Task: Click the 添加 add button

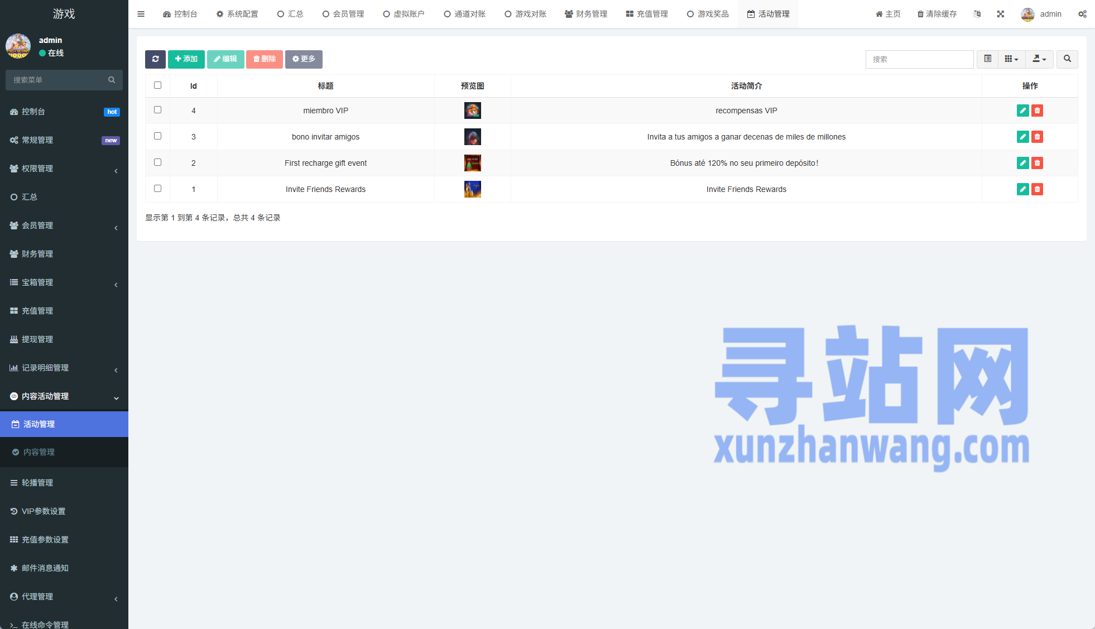Action: 186,59
